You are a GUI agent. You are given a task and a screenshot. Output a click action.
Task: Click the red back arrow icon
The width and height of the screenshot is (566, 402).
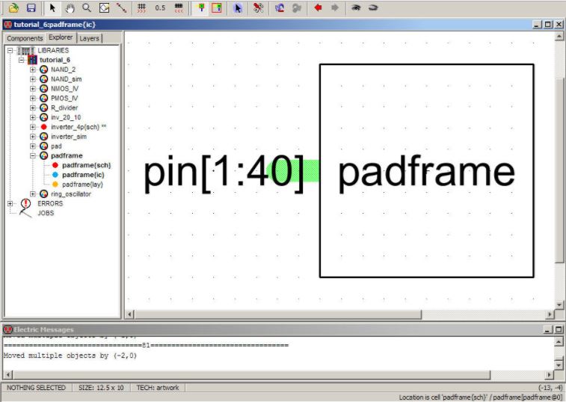tap(318, 8)
